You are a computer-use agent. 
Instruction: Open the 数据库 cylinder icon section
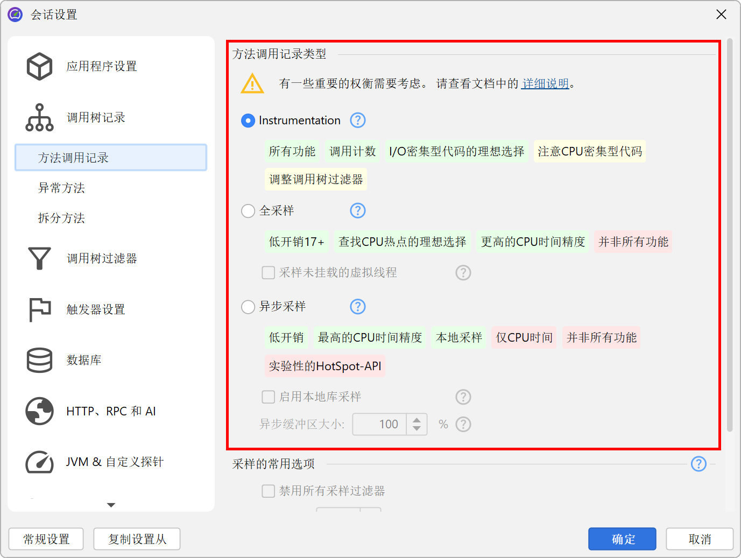[x=39, y=360]
